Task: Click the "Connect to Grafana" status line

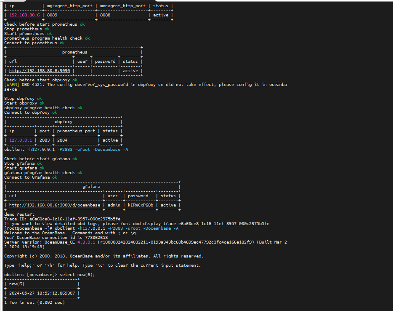Action: pos(31,177)
